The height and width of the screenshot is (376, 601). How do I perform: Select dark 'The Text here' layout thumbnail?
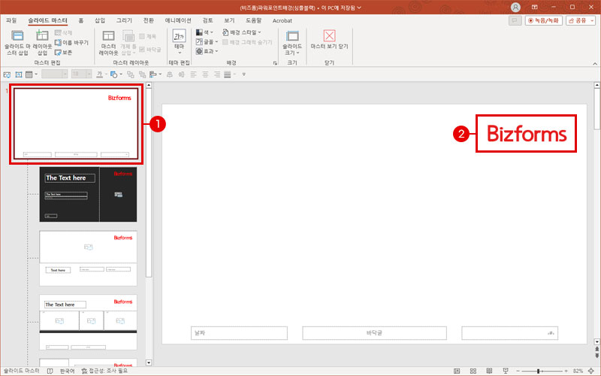[x=88, y=194]
